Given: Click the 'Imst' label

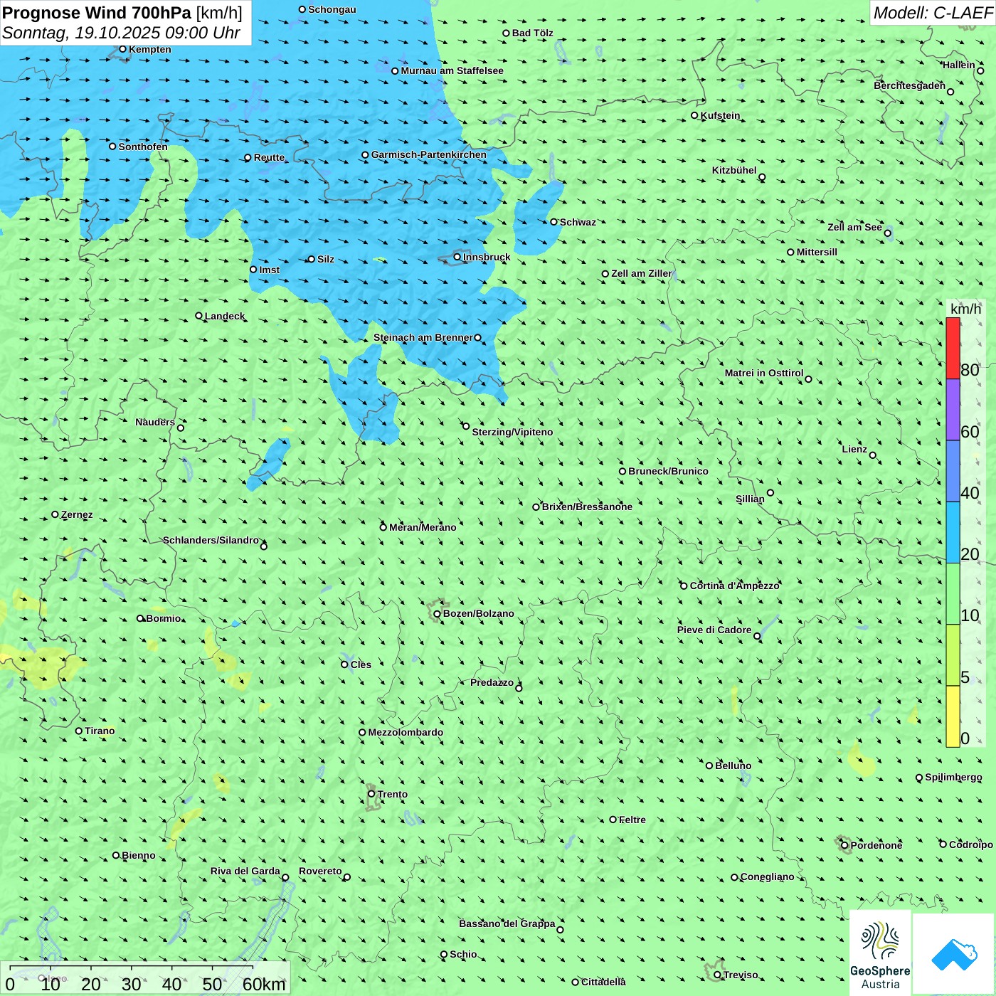Looking at the screenshot, I should point(270,270).
